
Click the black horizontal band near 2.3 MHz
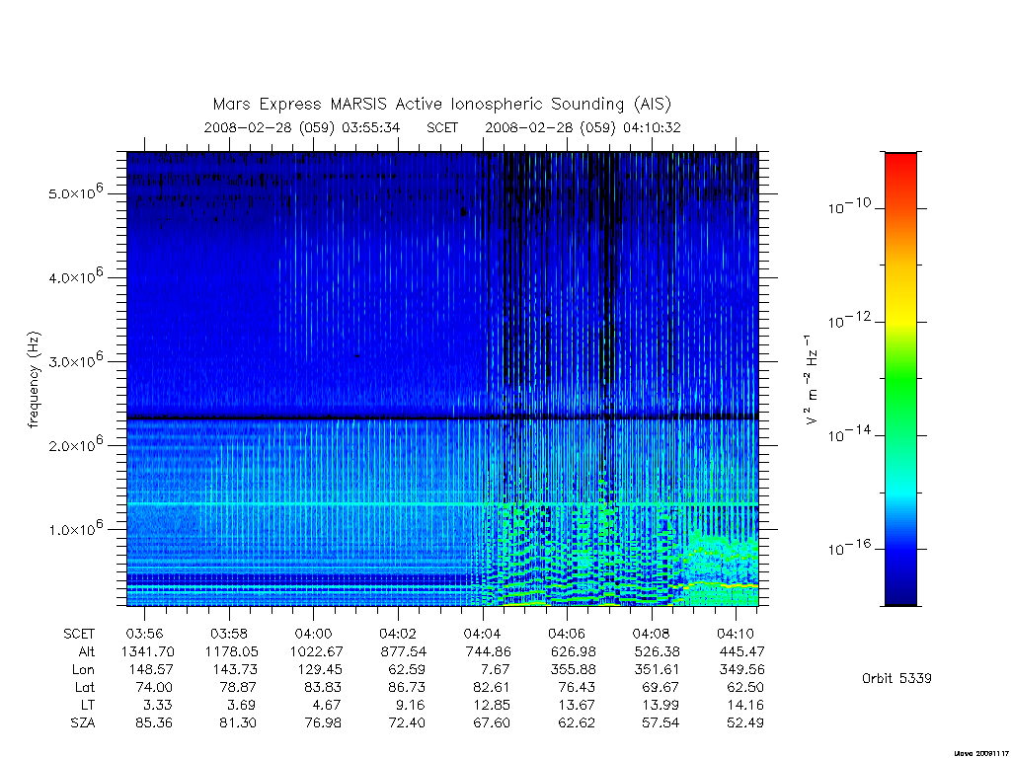point(442,417)
